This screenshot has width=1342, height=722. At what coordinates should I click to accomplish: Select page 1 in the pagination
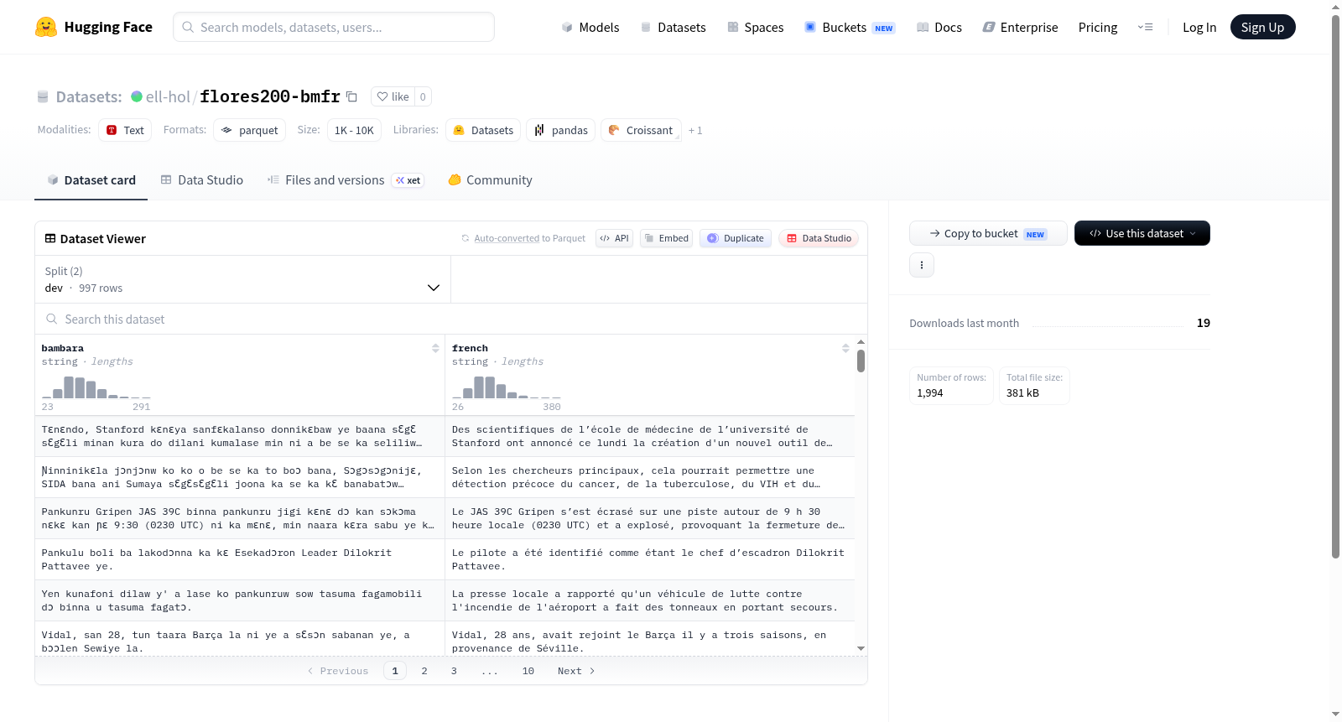coord(395,671)
